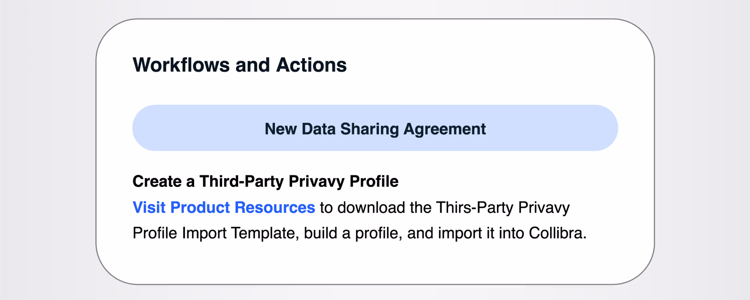This screenshot has width=750, height=300.
Task: Open the Visit Product Resources link
Action: [x=224, y=207]
